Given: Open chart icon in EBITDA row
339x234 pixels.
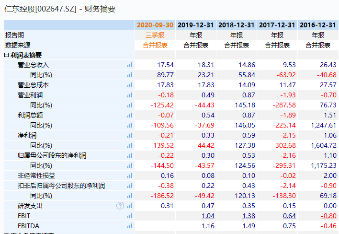Looking at the screenshot, I should [130, 226].
